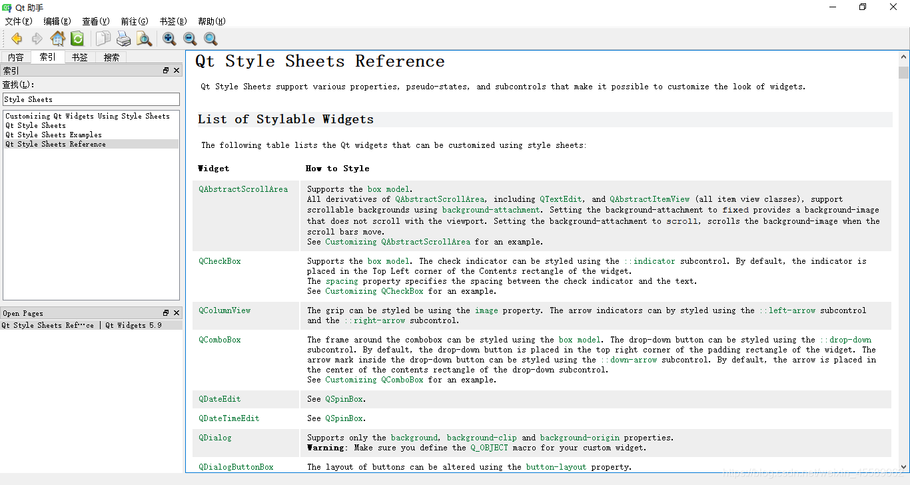The width and height of the screenshot is (910, 485).
Task: Go to home page with the house icon
Action: pos(58,39)
